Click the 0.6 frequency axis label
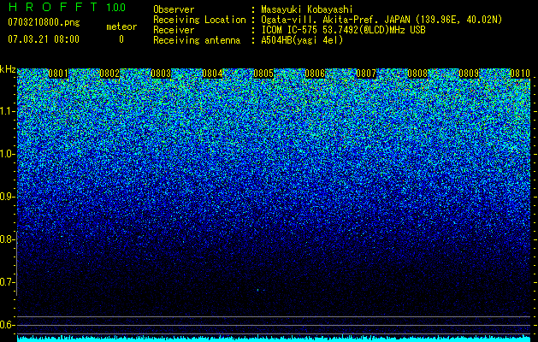The width and height of the screenshot is (538, 342). pos(7,325)
